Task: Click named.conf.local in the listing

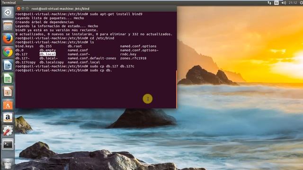Action: click(84, 62)
